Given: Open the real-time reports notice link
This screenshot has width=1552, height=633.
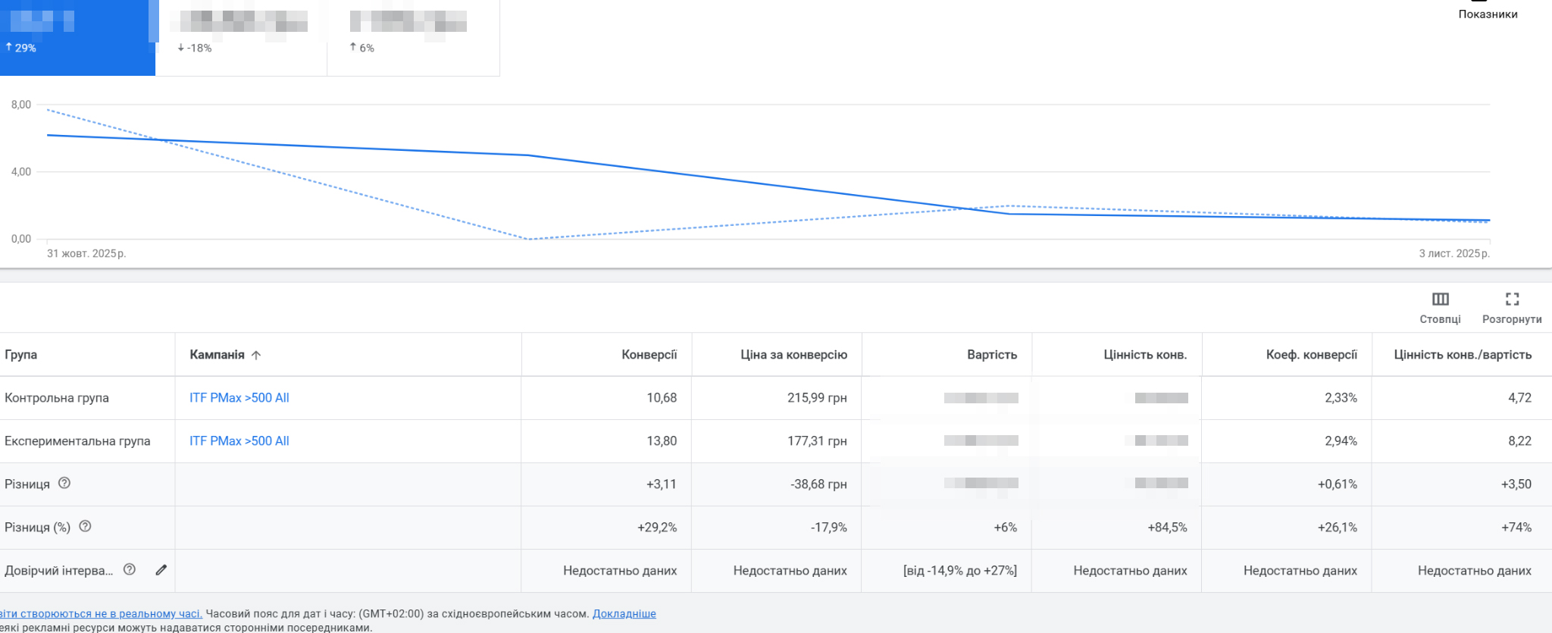Looking at the screenshot, I should click(x=101, y=614).
